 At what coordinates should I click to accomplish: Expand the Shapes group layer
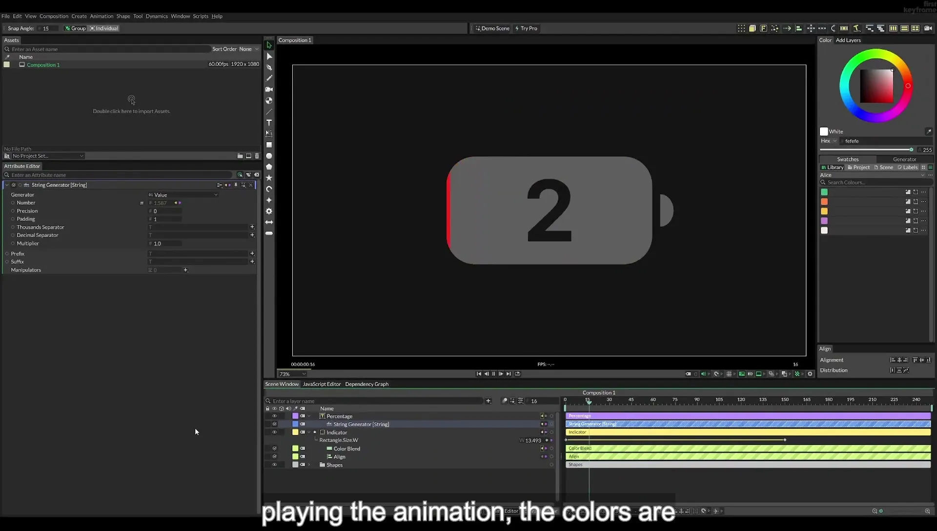tap(309, 465)
